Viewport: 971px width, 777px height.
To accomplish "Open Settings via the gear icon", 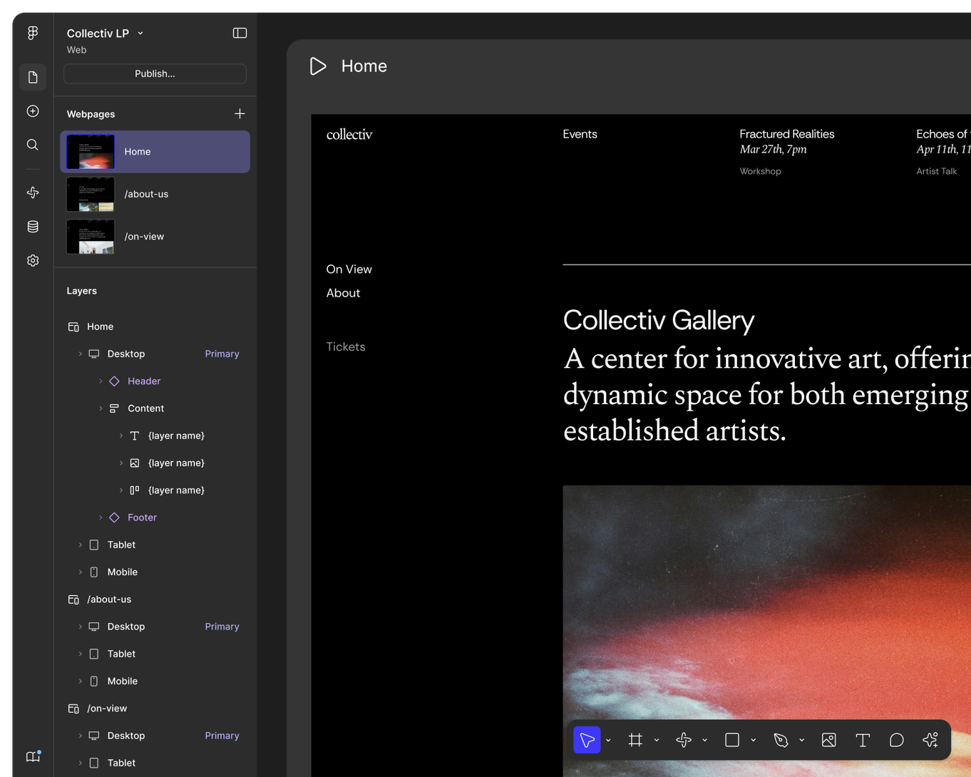I will (x=32, y=260).
